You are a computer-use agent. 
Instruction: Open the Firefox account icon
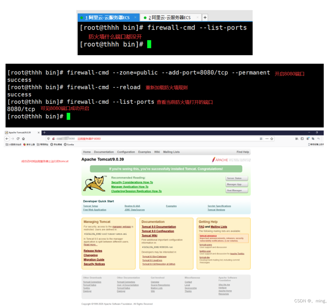pos(308,139)
